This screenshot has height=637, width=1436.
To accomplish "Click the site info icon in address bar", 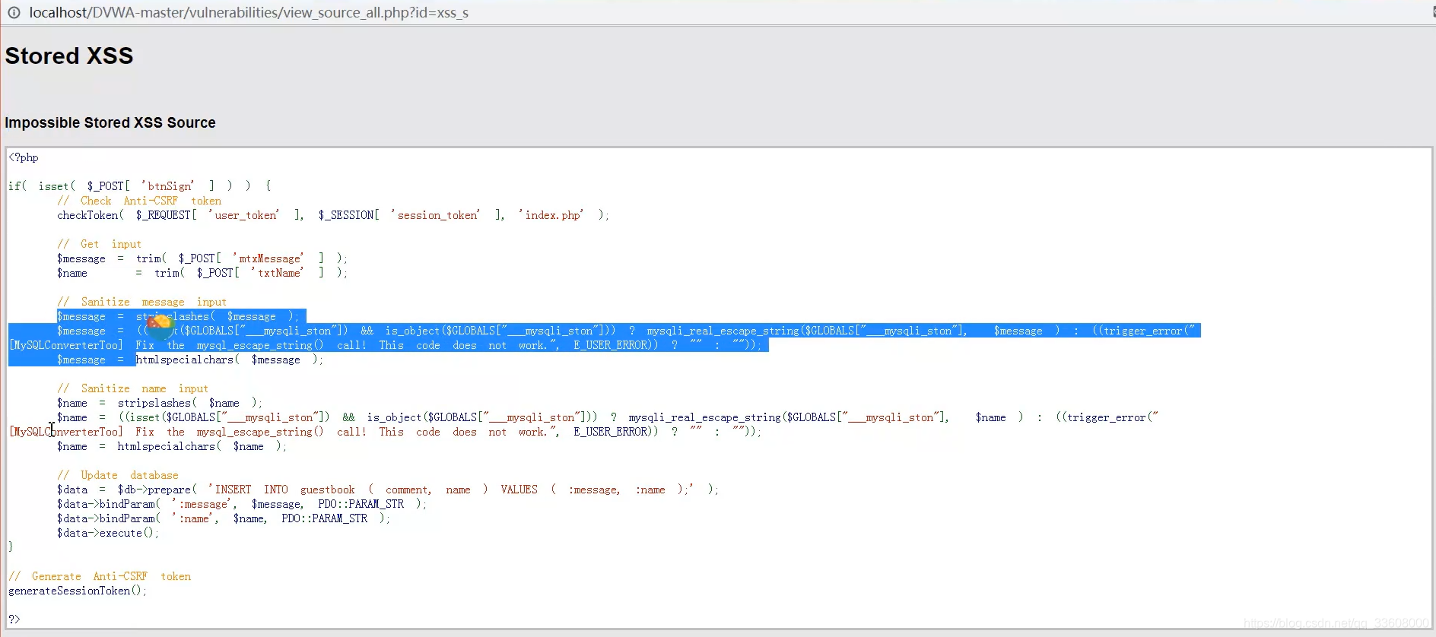I will (x=14, y=12).
